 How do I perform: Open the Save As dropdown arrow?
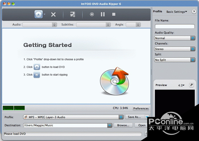147,117
